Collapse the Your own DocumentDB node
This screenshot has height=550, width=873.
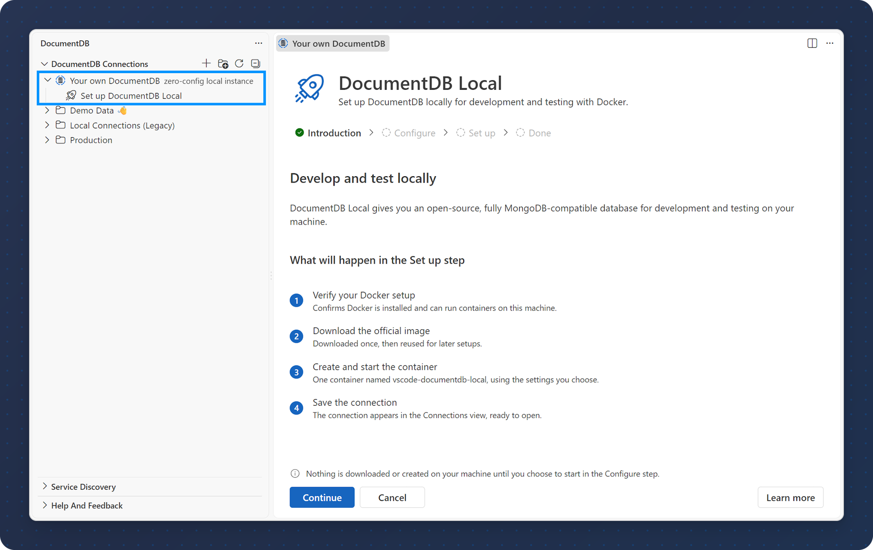[x=47, y=80]
